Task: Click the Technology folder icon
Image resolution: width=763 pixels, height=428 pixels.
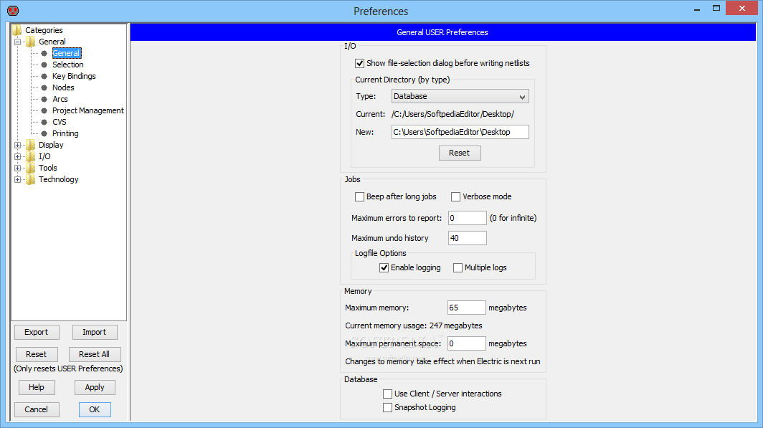Action: point(31,179)
